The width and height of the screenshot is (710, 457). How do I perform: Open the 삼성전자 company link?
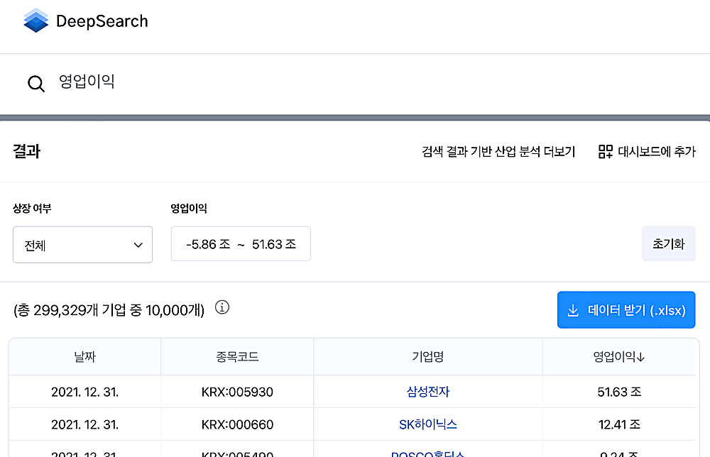[x=428, y=392]
